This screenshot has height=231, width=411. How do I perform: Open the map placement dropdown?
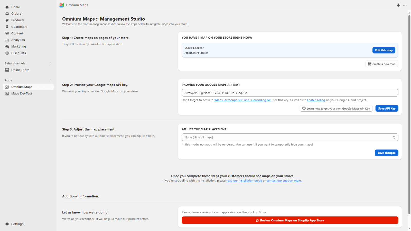[x=290, y=137]
